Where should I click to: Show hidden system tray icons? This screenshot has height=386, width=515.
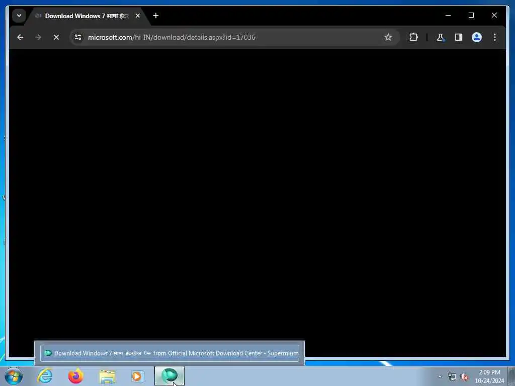440,377
